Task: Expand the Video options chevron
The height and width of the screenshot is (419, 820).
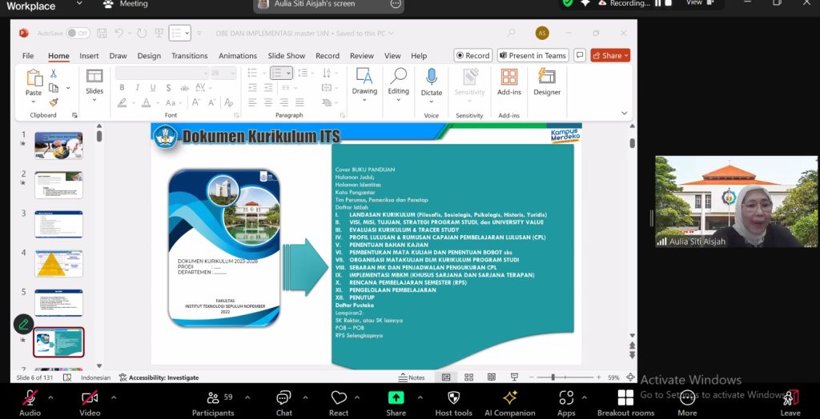Action: click(114, 397)
